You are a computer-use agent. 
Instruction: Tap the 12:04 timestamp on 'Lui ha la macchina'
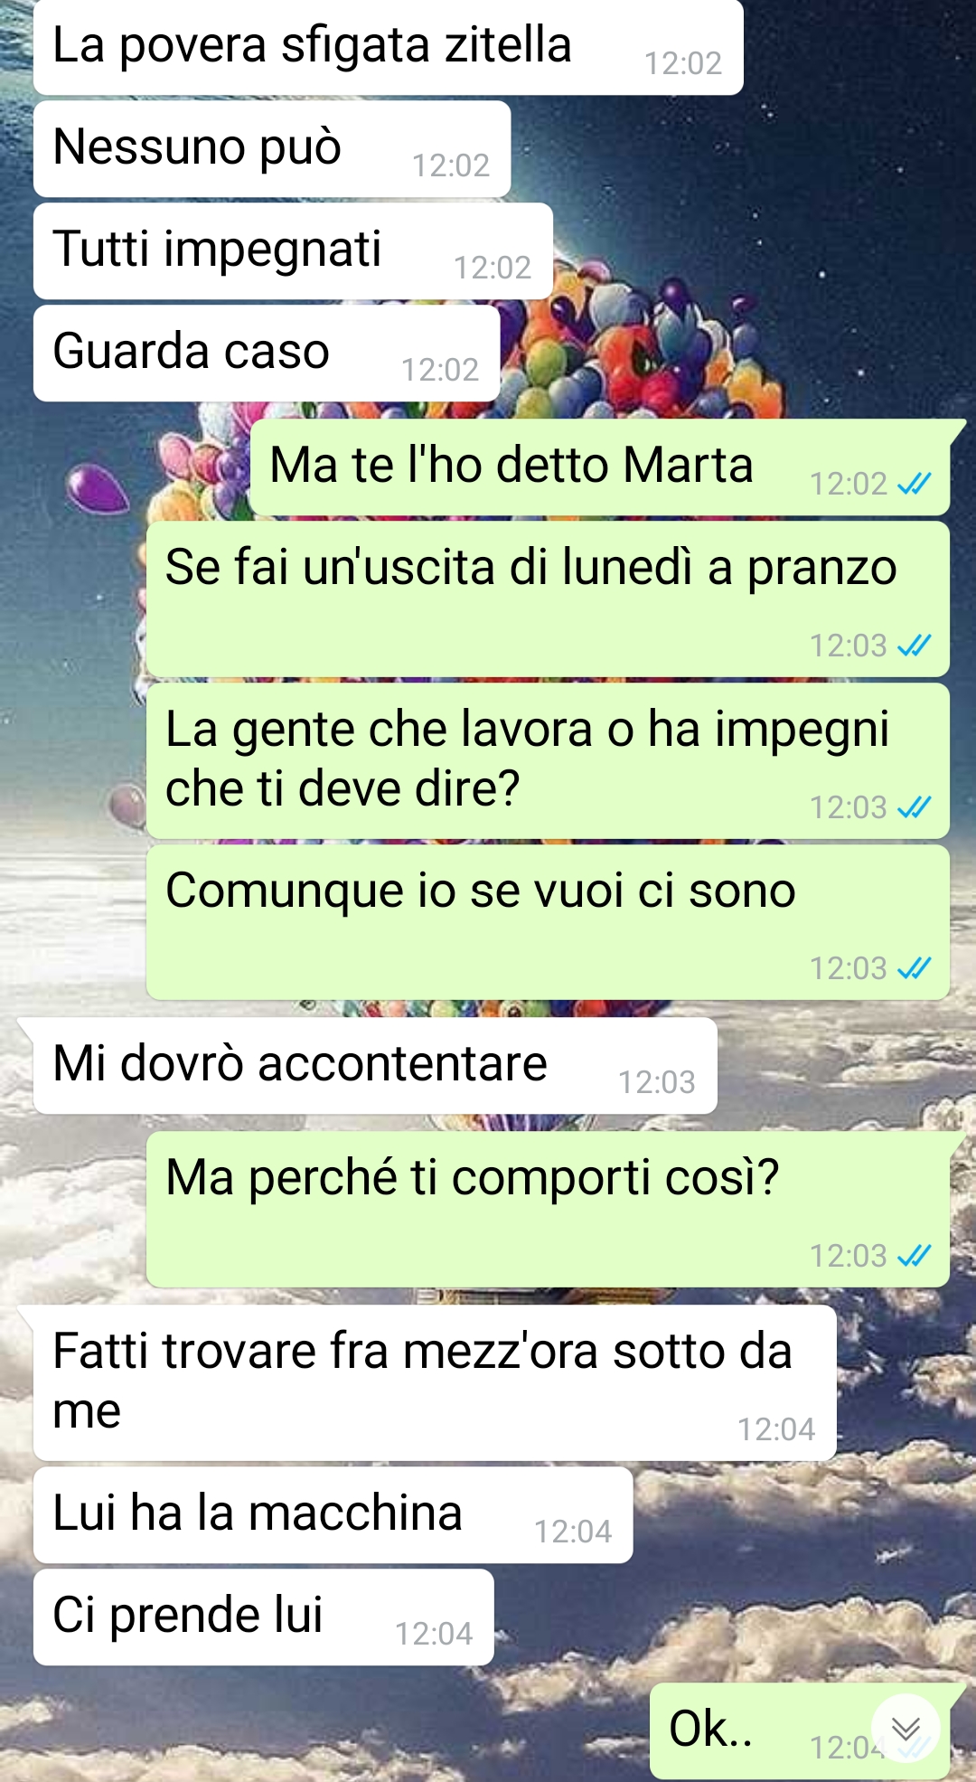coord(573,1532)
